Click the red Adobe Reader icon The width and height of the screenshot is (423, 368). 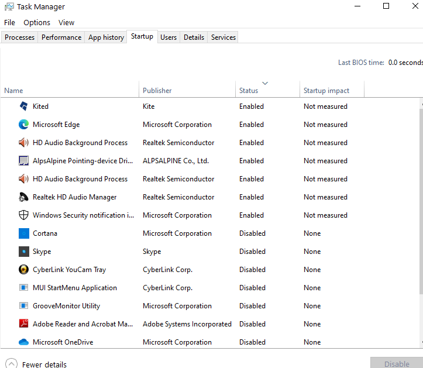coord(24,323)
